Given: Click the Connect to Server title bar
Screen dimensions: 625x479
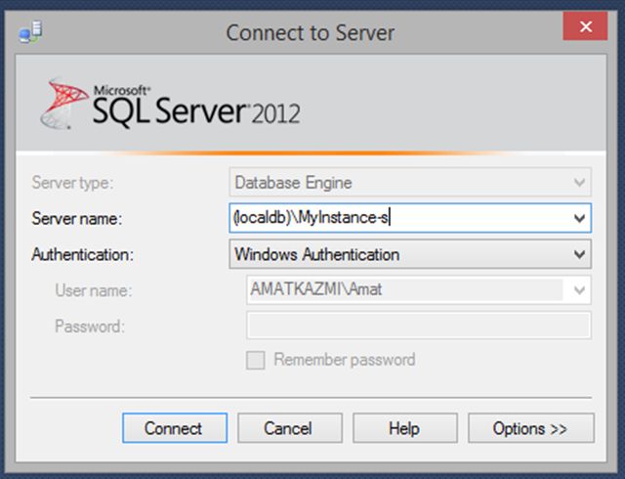Looking at the screenshot, I should pos(311,32).
